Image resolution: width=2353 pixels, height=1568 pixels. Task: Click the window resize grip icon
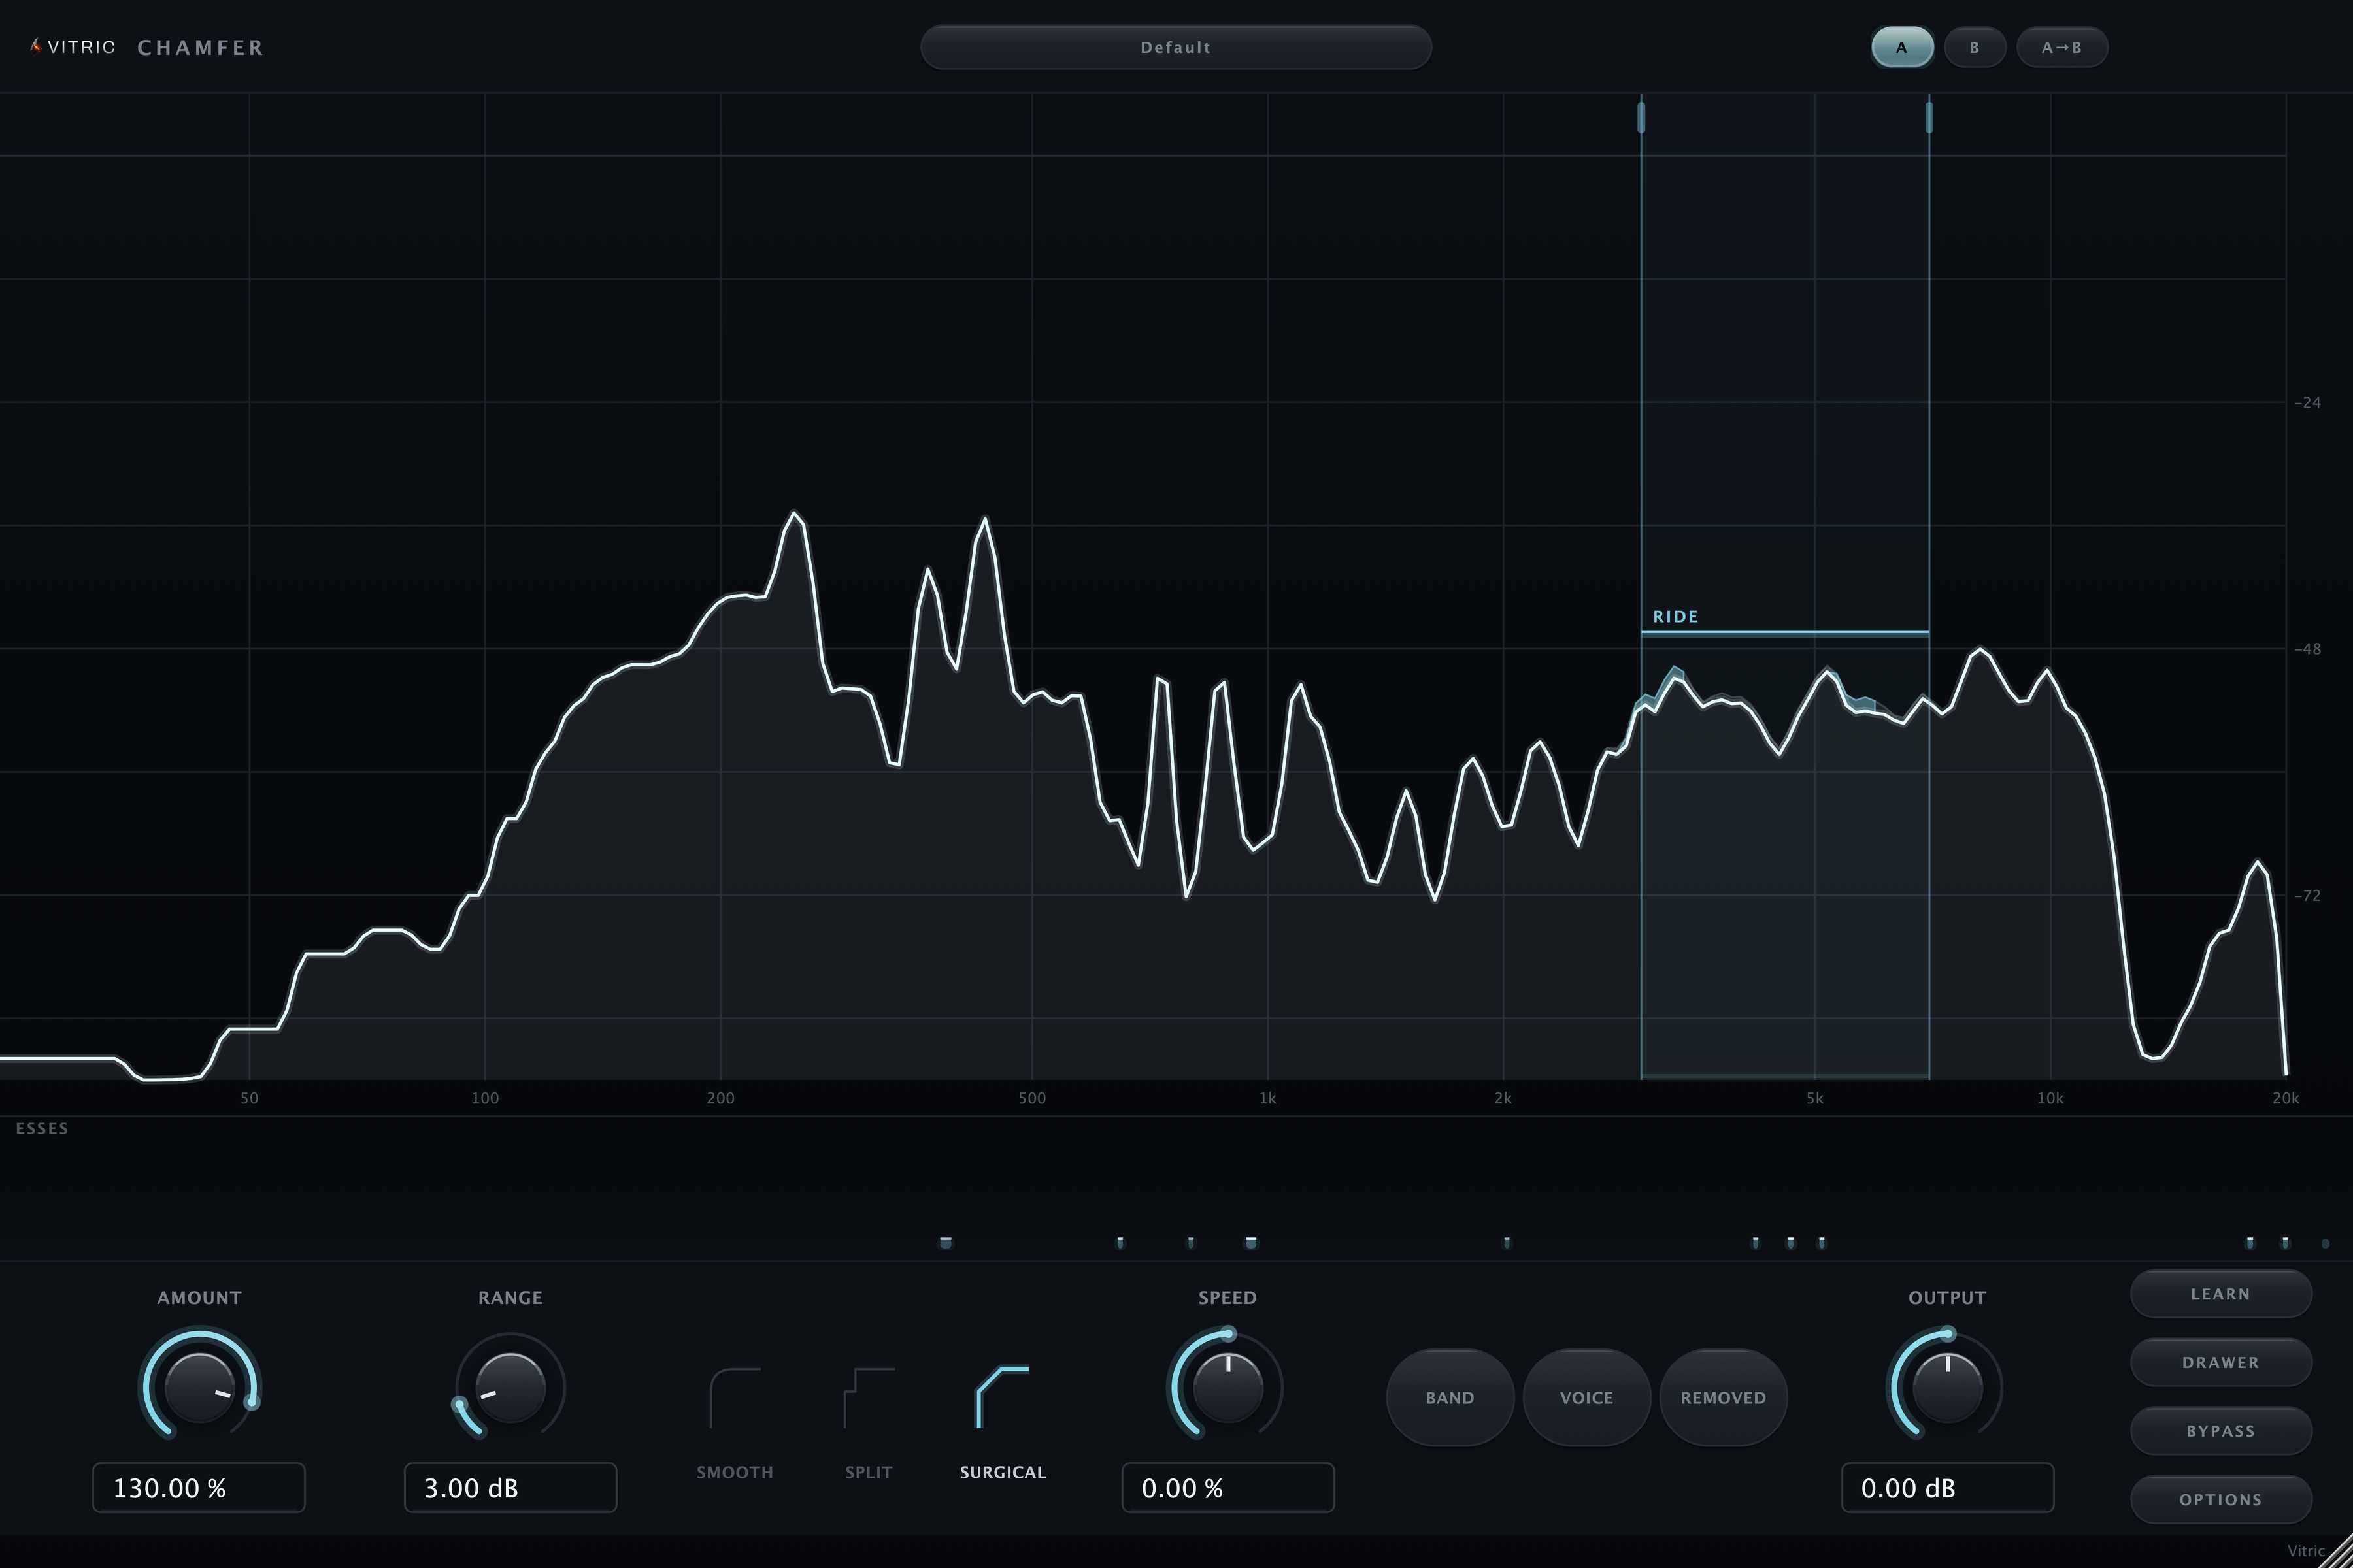click(2336, 1552)
